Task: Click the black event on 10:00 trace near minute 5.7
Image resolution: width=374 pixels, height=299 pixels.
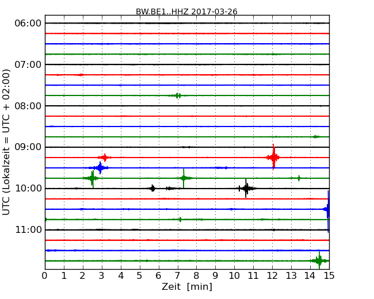Action: 152,189
